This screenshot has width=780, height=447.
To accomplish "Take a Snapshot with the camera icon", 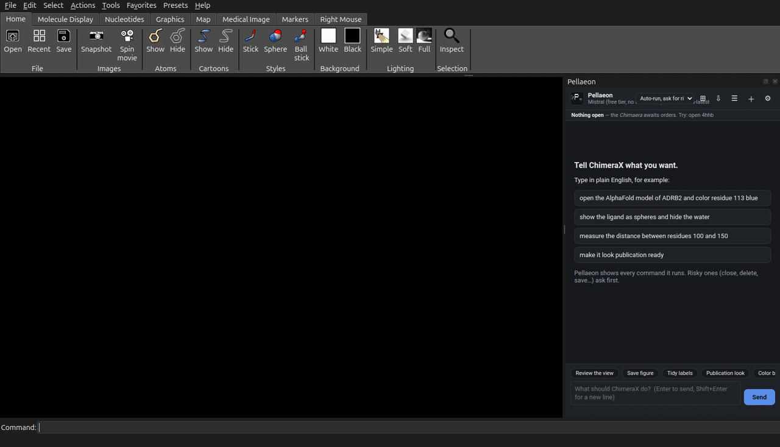I will coord(96,36).
